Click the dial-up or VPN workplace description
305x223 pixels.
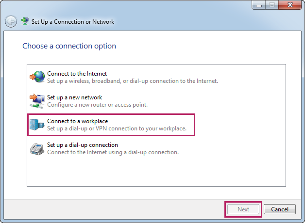(117, 128)
